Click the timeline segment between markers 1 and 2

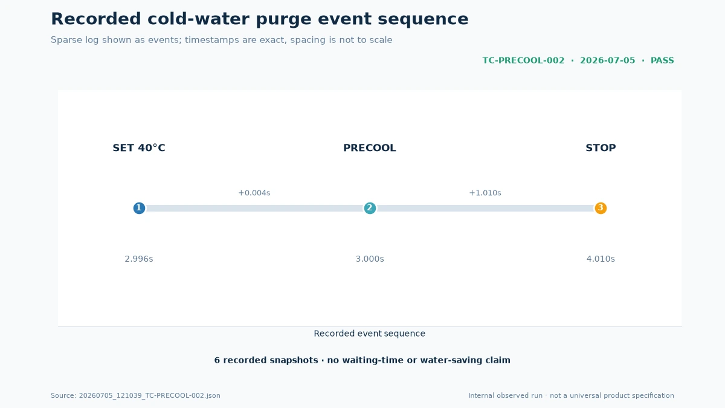[x=254, y=208]
